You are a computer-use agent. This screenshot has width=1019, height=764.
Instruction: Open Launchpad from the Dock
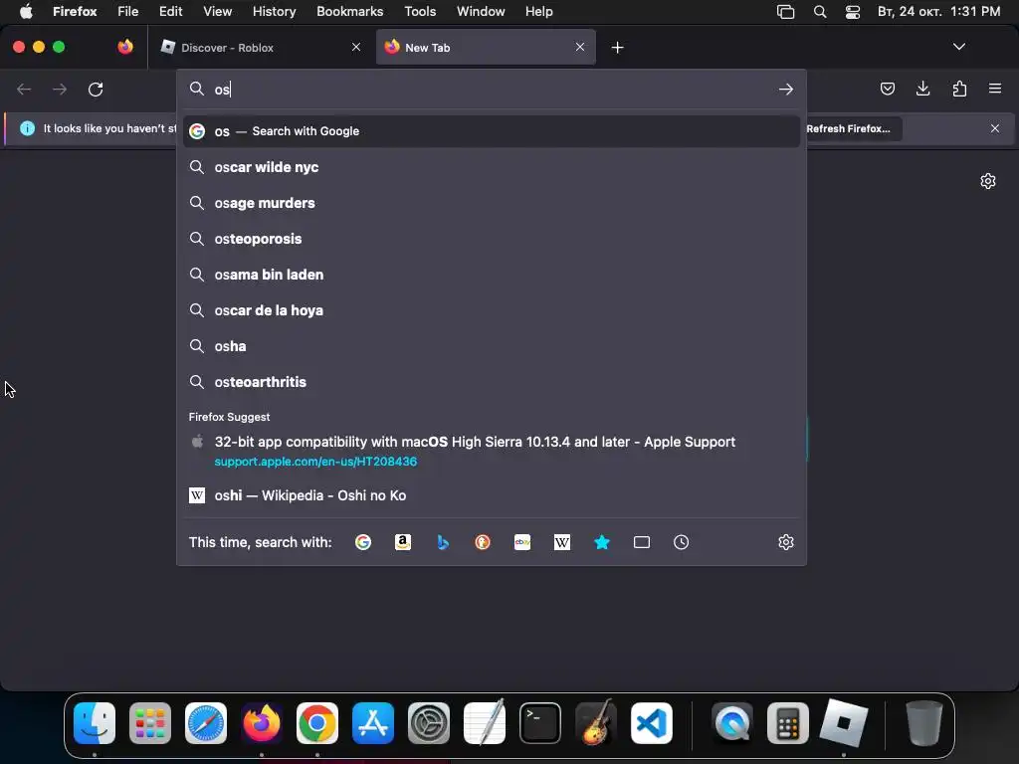click(150, 723)
